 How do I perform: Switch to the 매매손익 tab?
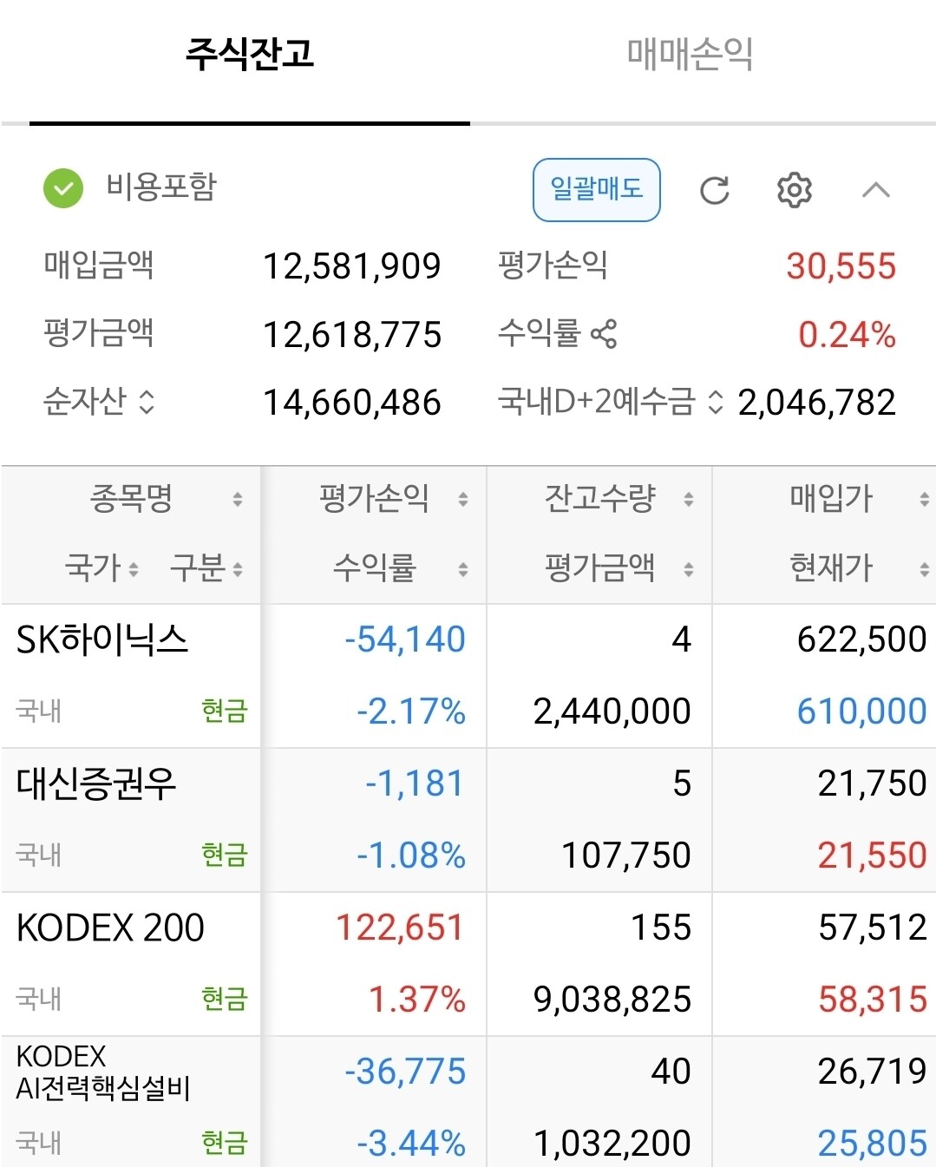tap(690, 54)
